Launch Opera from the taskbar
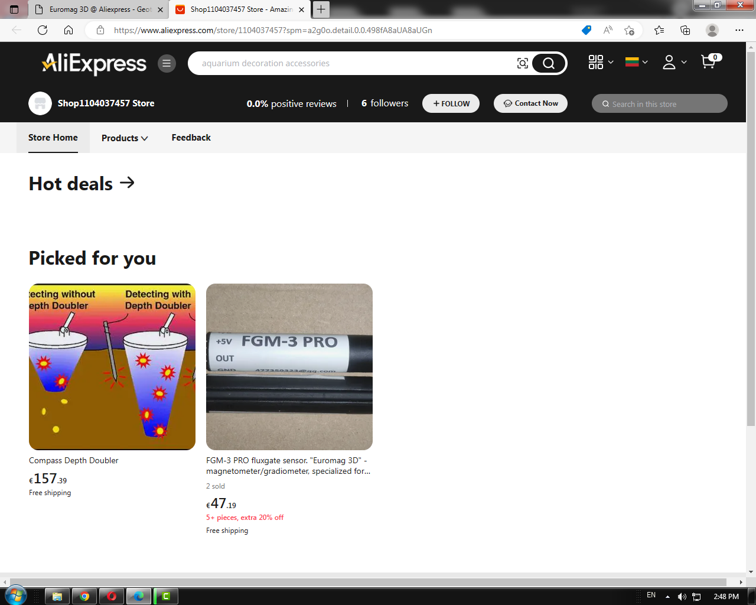This screenshot has width=756, height=605. point(112,596)
